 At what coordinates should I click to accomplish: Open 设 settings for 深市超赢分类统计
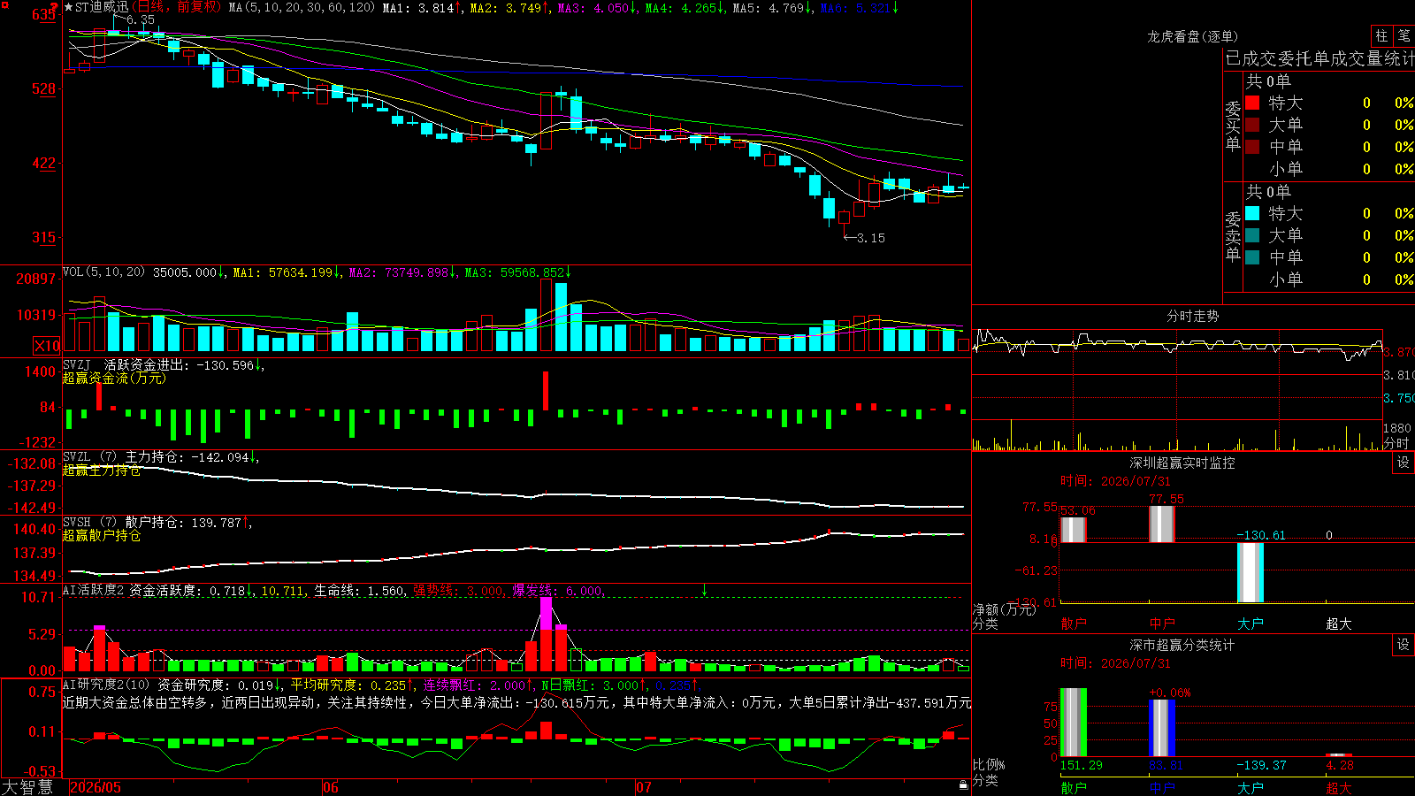[x=1404, y=645]
